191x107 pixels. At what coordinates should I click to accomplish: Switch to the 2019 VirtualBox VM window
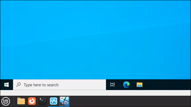(x=64, y=101)
